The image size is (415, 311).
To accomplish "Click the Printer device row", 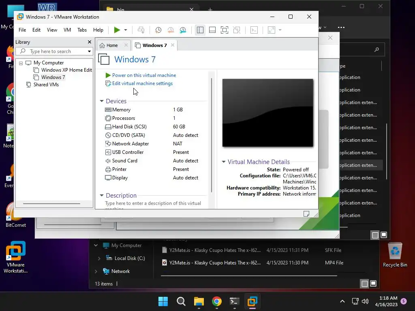I will (152, 169).
